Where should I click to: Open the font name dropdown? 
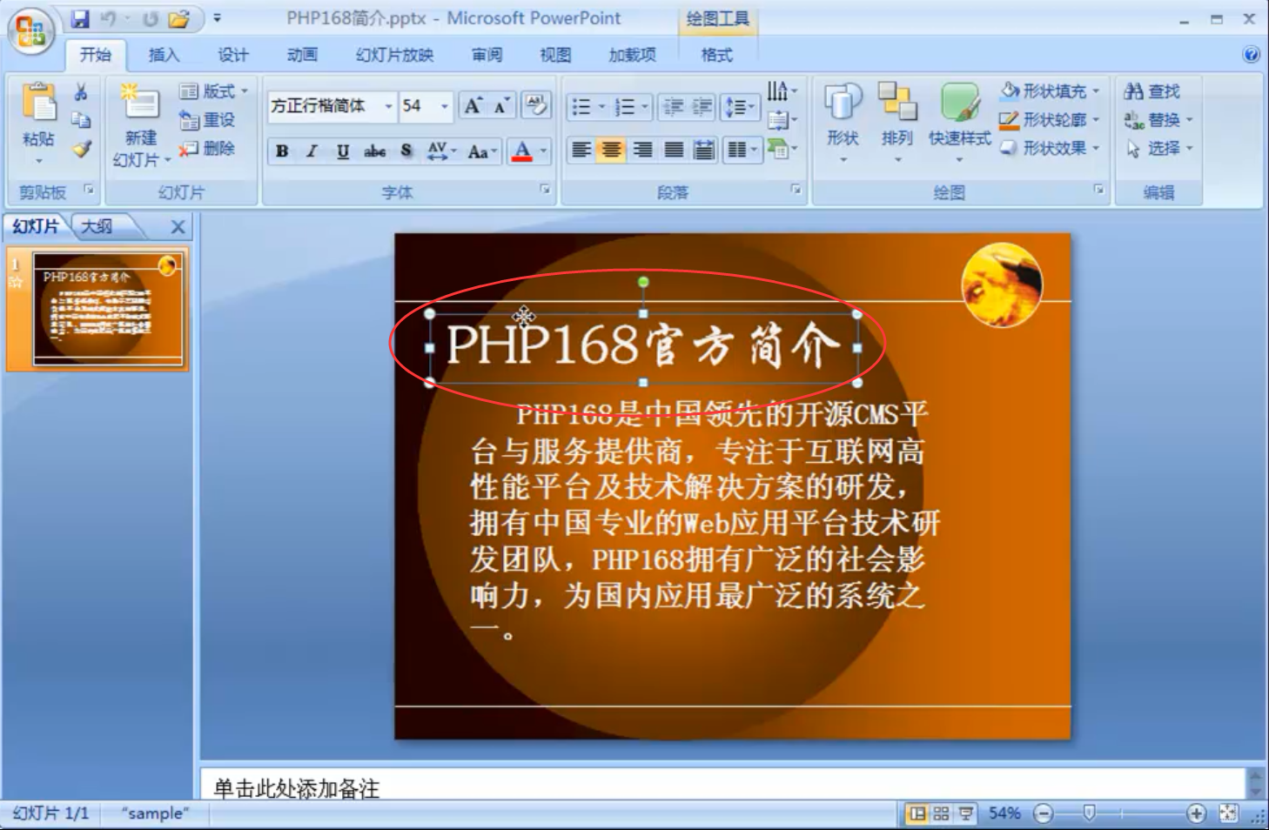pyautogui.click(x=389, y=108)
